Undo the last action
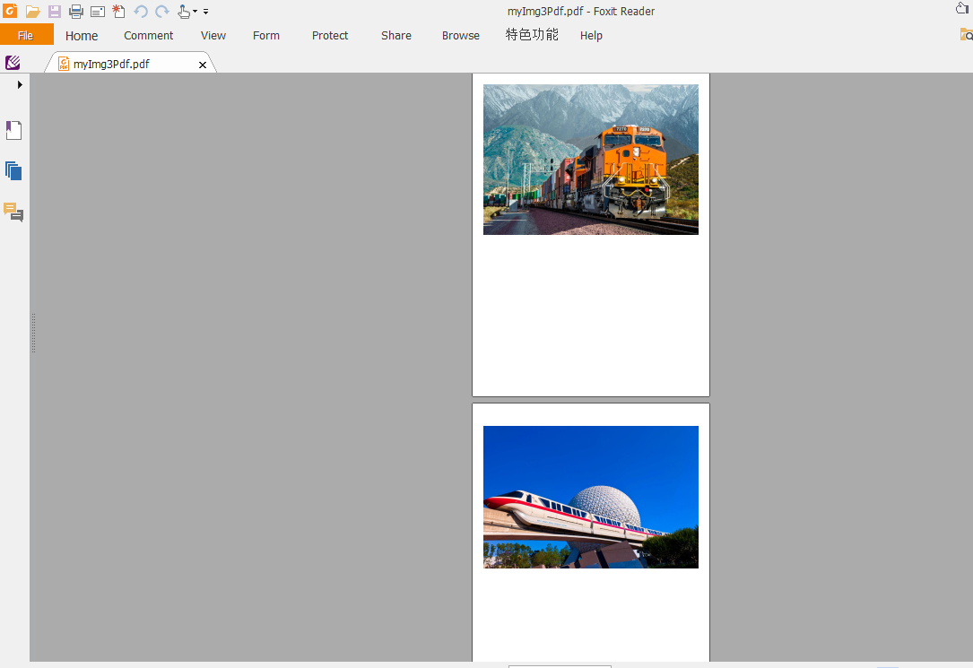 click(141, 11)
